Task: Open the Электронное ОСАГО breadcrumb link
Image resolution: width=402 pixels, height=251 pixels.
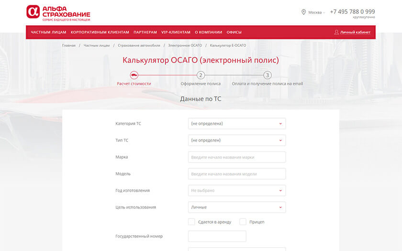Action: coord(185,45)
